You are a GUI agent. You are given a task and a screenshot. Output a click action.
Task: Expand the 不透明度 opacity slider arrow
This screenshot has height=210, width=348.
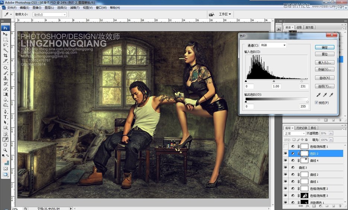pyautogui.click(x=331, y=133)
